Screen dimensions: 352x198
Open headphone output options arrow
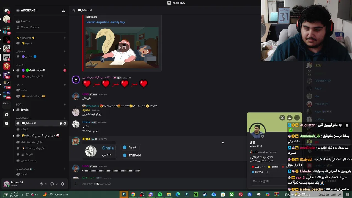click(x=56, y=184)
